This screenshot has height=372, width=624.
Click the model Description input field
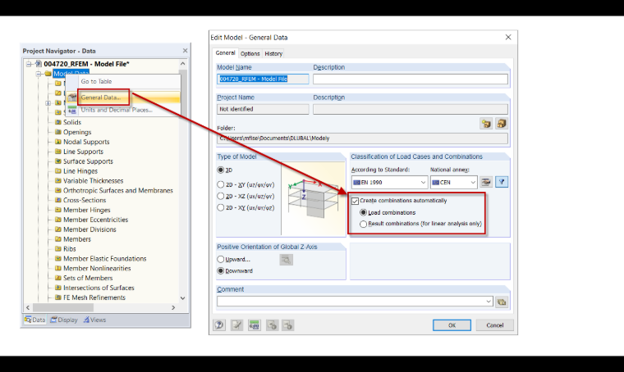[411, 79]
